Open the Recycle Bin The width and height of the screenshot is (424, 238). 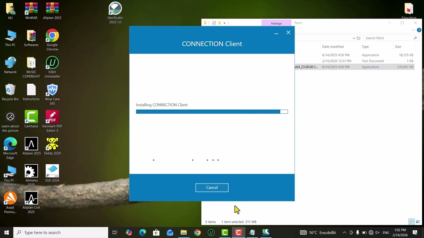coord(10,93)
